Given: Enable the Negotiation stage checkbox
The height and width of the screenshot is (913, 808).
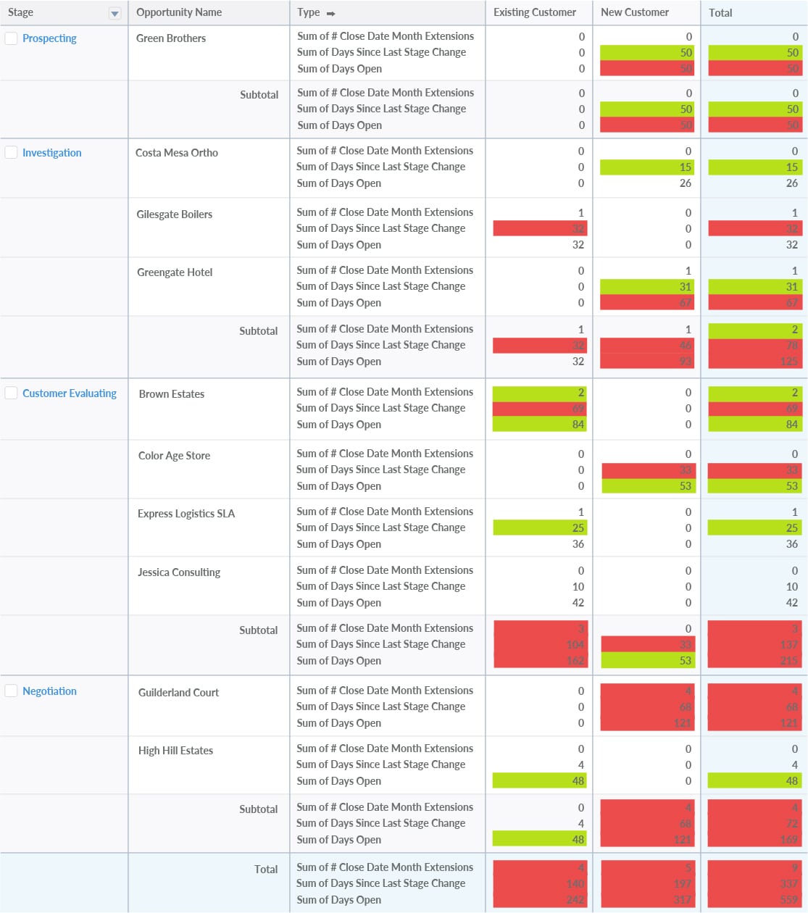Looking at the screenshot, I should click(12, 691).
